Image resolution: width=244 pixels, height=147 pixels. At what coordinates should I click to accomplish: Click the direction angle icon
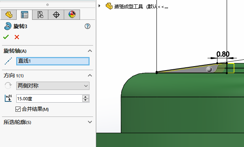click(x=8, y=98)
